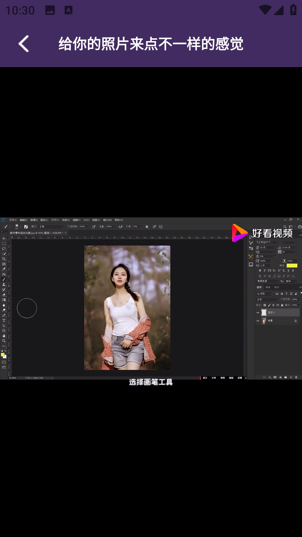Tap the back arrow in header
The image size is (302, 537).
click(24, 44)
